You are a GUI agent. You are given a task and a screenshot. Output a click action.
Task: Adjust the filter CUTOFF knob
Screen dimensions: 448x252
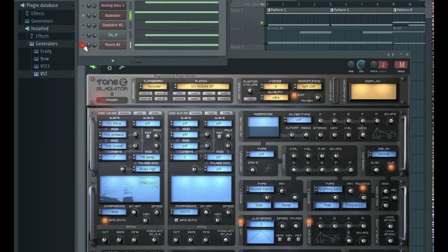pyautogui.click(x=292, y=135)
